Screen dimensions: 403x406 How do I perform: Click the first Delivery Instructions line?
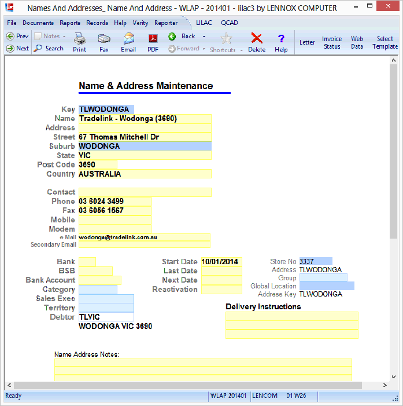click(292, 316)
